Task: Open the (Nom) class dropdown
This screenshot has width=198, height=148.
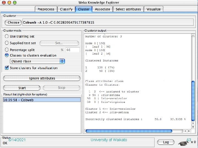Action: (x=37, y=61)
